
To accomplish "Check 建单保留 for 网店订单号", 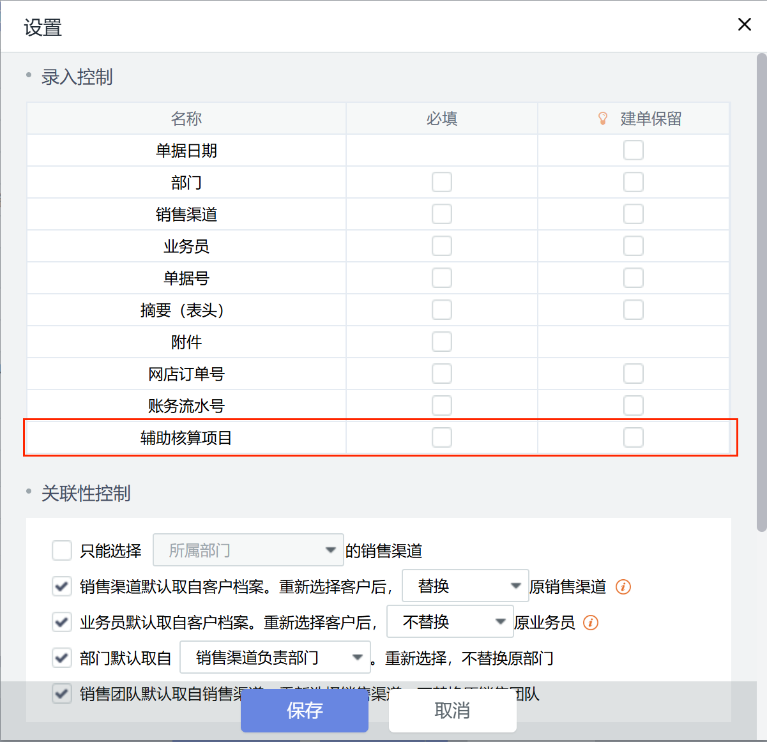I will (633, 374).
